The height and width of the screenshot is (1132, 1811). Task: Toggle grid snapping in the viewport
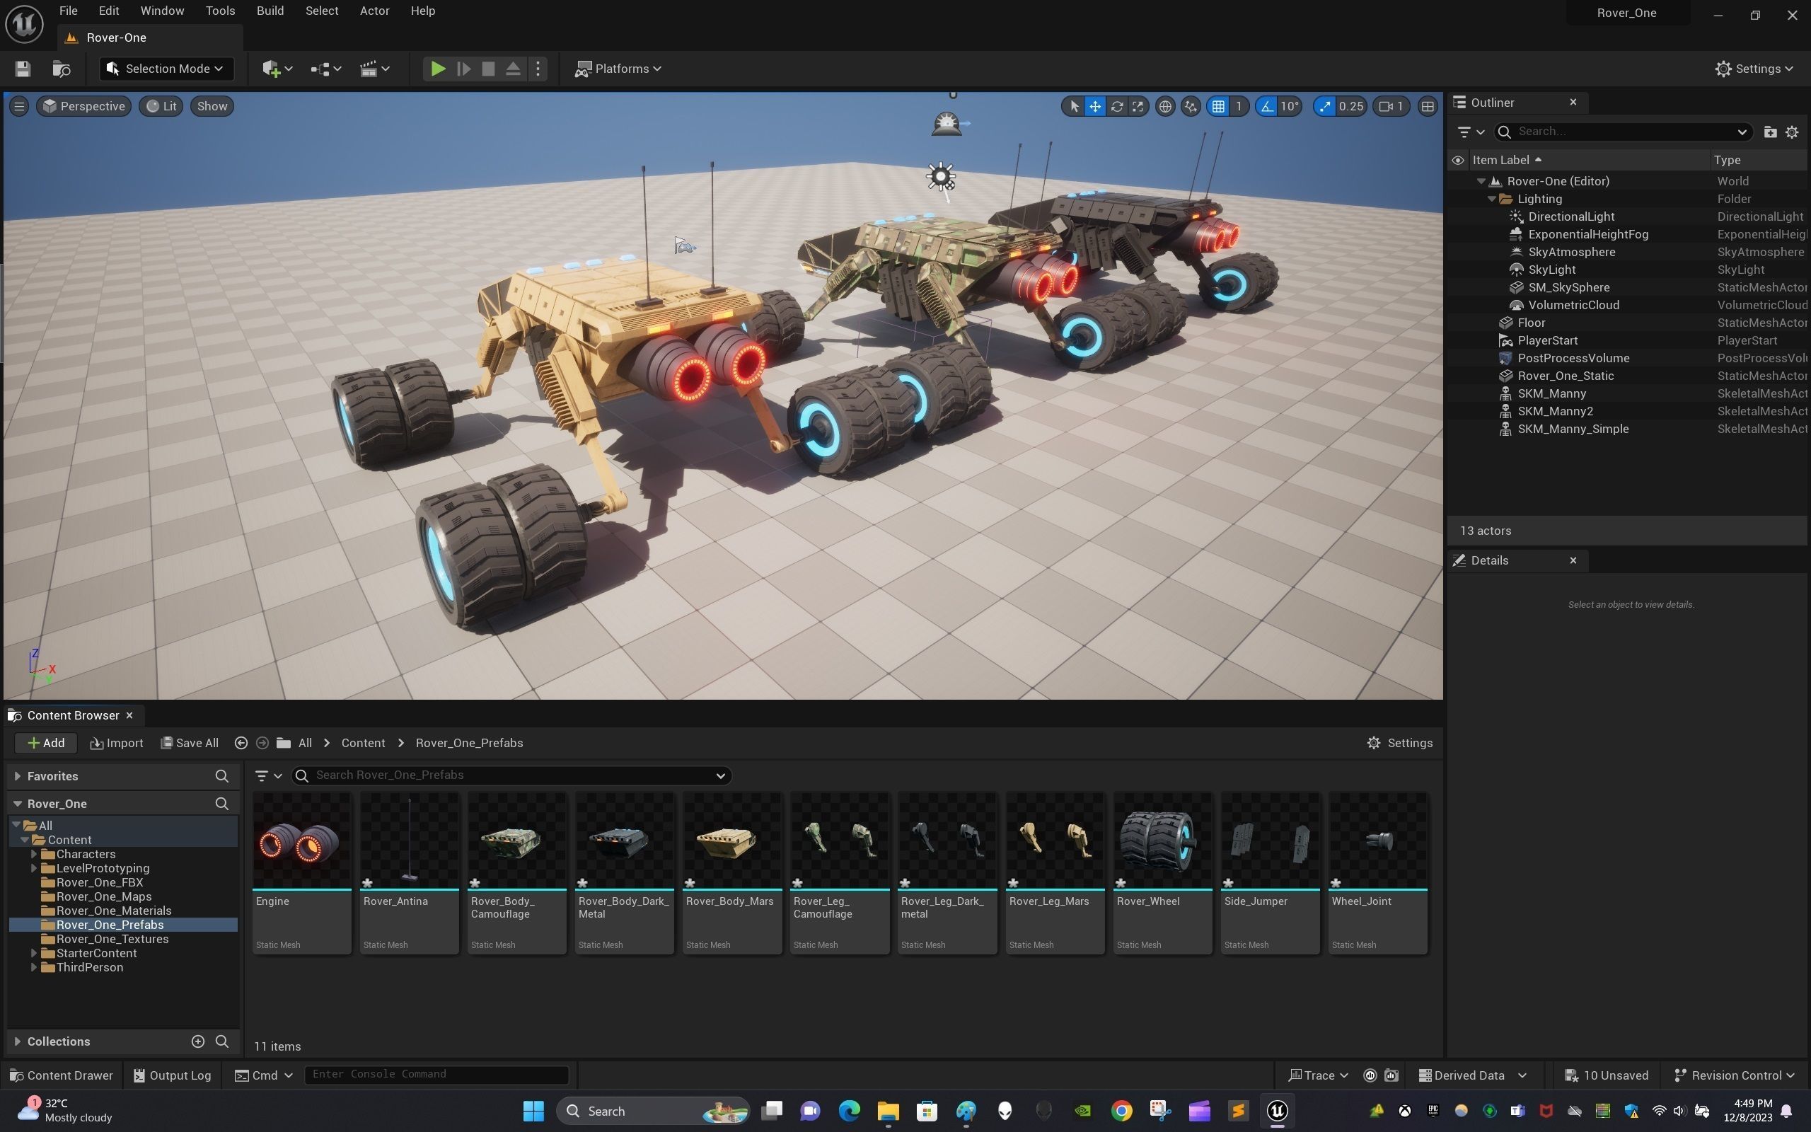pyautogui.click(x=1218, y=106)
